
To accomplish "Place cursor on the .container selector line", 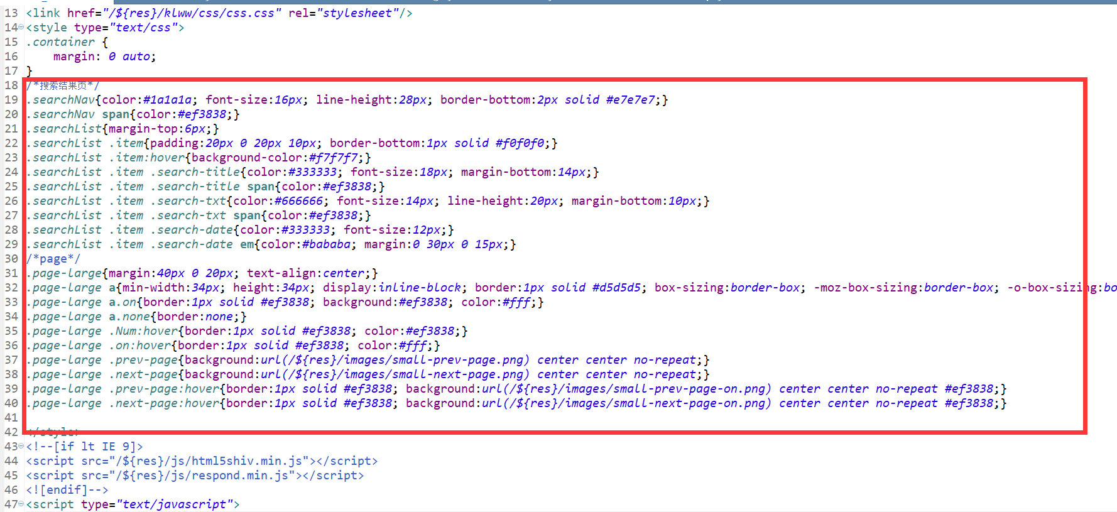I will point(67,42).
